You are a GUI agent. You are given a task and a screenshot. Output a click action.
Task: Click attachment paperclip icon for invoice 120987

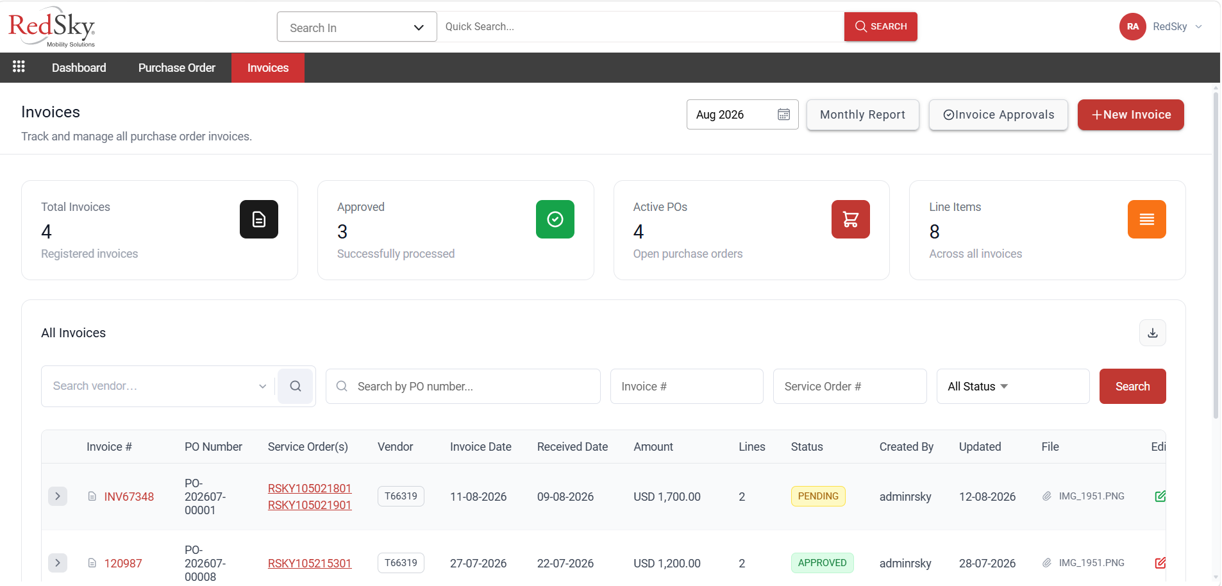[x=1047, y=563]
